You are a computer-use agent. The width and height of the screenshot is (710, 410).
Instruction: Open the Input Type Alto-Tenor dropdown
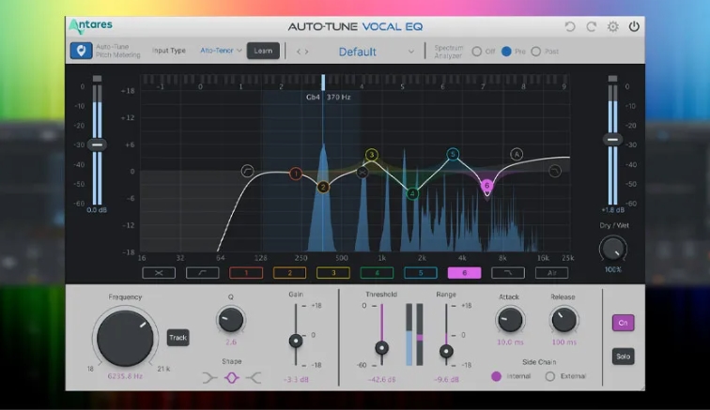pos(221,51)
